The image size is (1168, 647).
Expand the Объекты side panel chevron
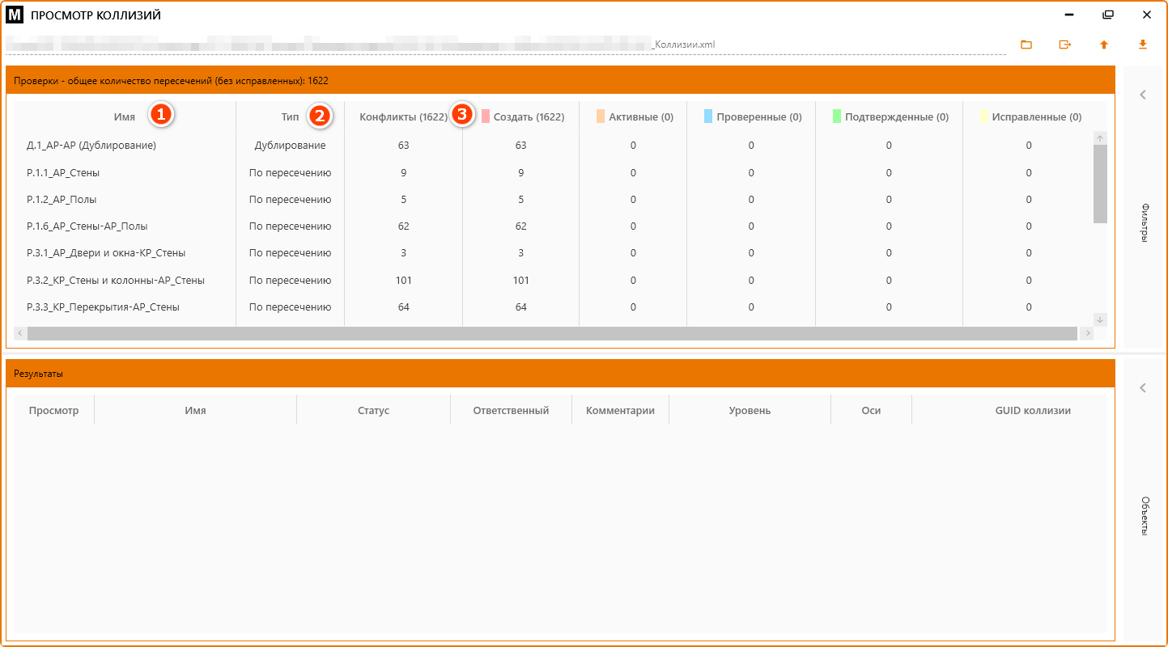click(x=1143, y=388)
